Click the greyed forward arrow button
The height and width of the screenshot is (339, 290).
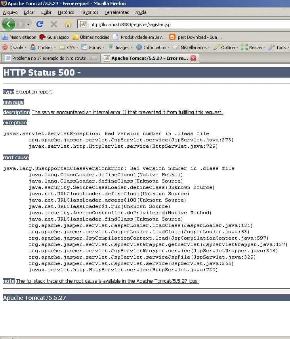pos(20,24)
